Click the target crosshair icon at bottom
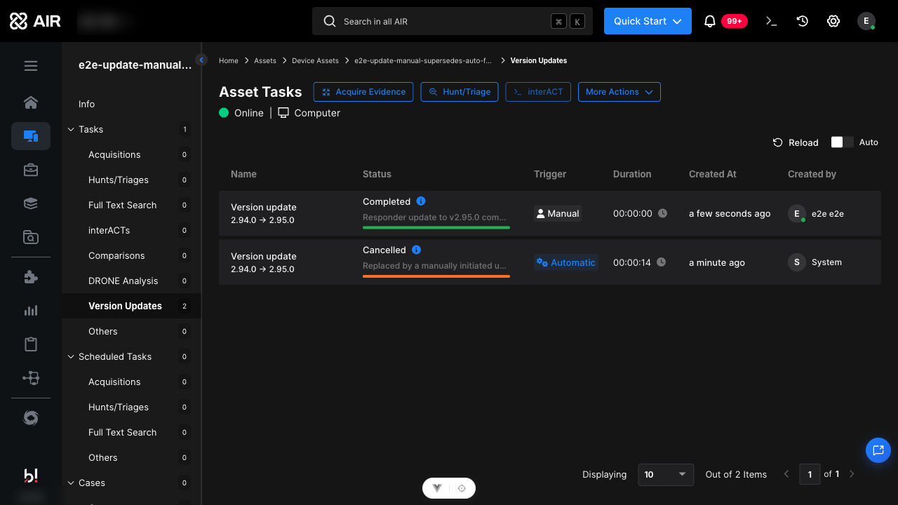This screenshot has width=898, height=505. click(462, 488)
